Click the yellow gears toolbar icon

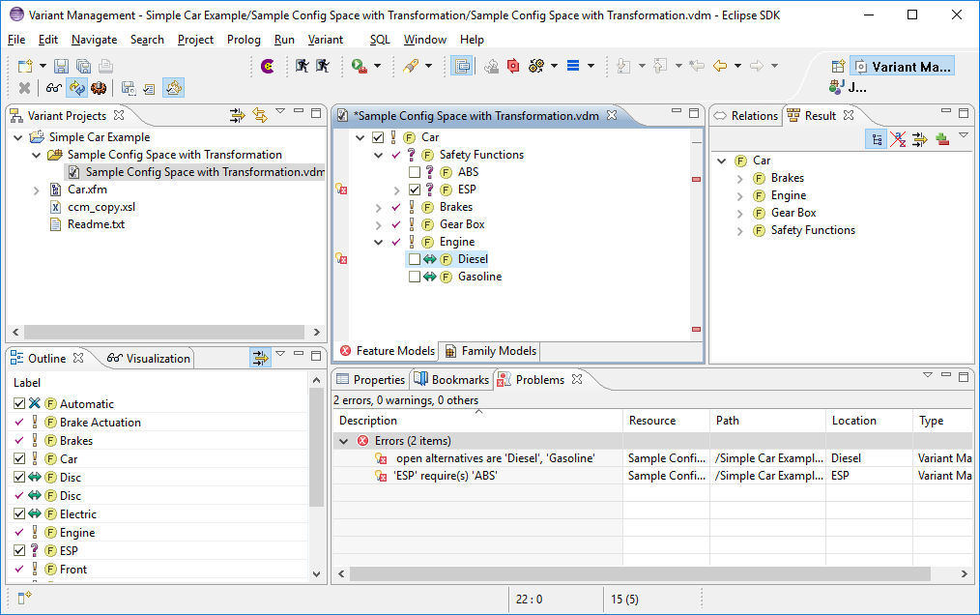click(535, 66)
